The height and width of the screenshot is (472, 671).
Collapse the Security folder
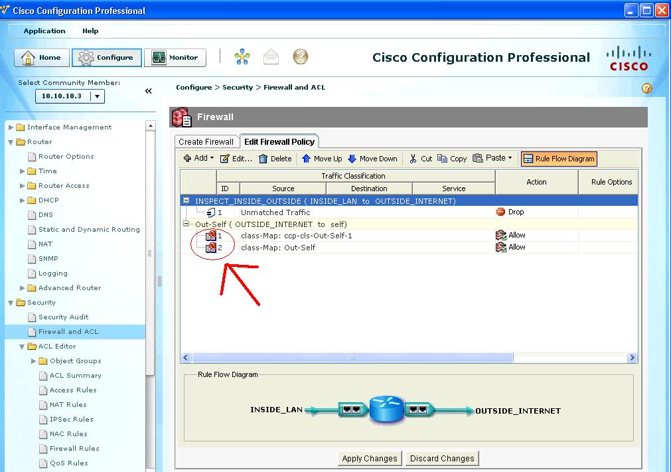pyautogui.click(x=11, y=303)
